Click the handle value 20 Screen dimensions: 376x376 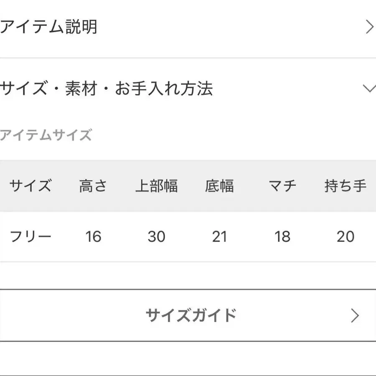click(x=346, y=237)
